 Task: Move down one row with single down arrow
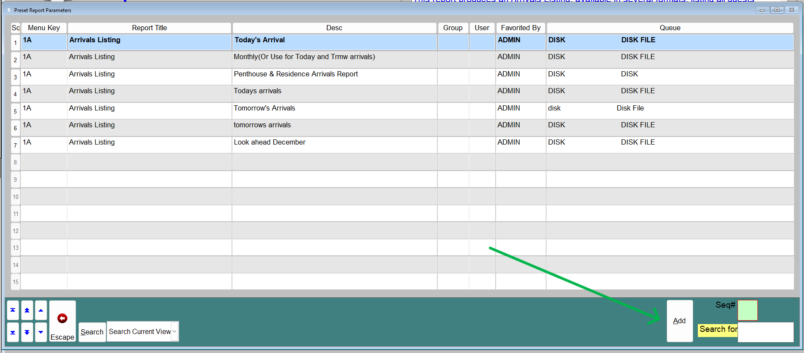[x=41, y=332]
